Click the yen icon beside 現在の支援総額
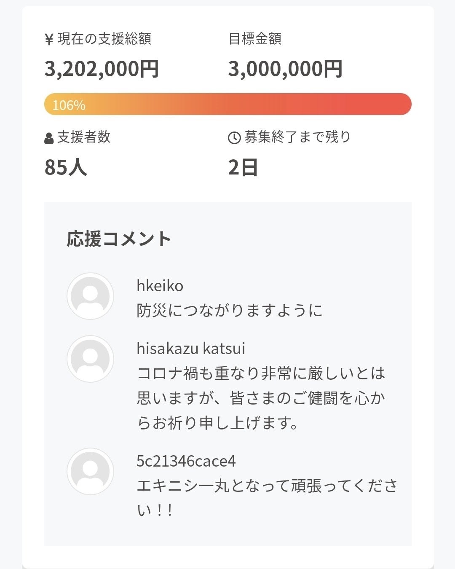This screenshot has width=455, height=569. pos(49,40)
